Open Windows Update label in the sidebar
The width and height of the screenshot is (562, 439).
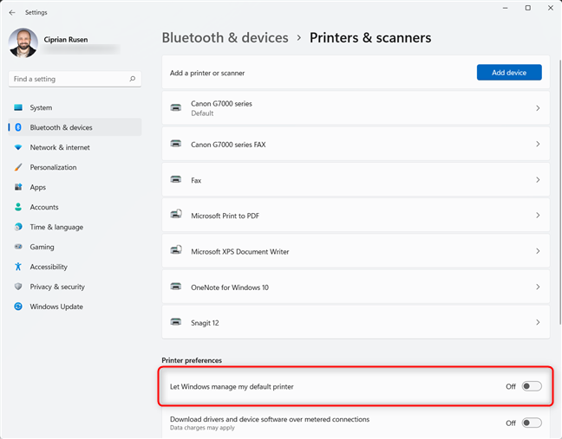56,307
